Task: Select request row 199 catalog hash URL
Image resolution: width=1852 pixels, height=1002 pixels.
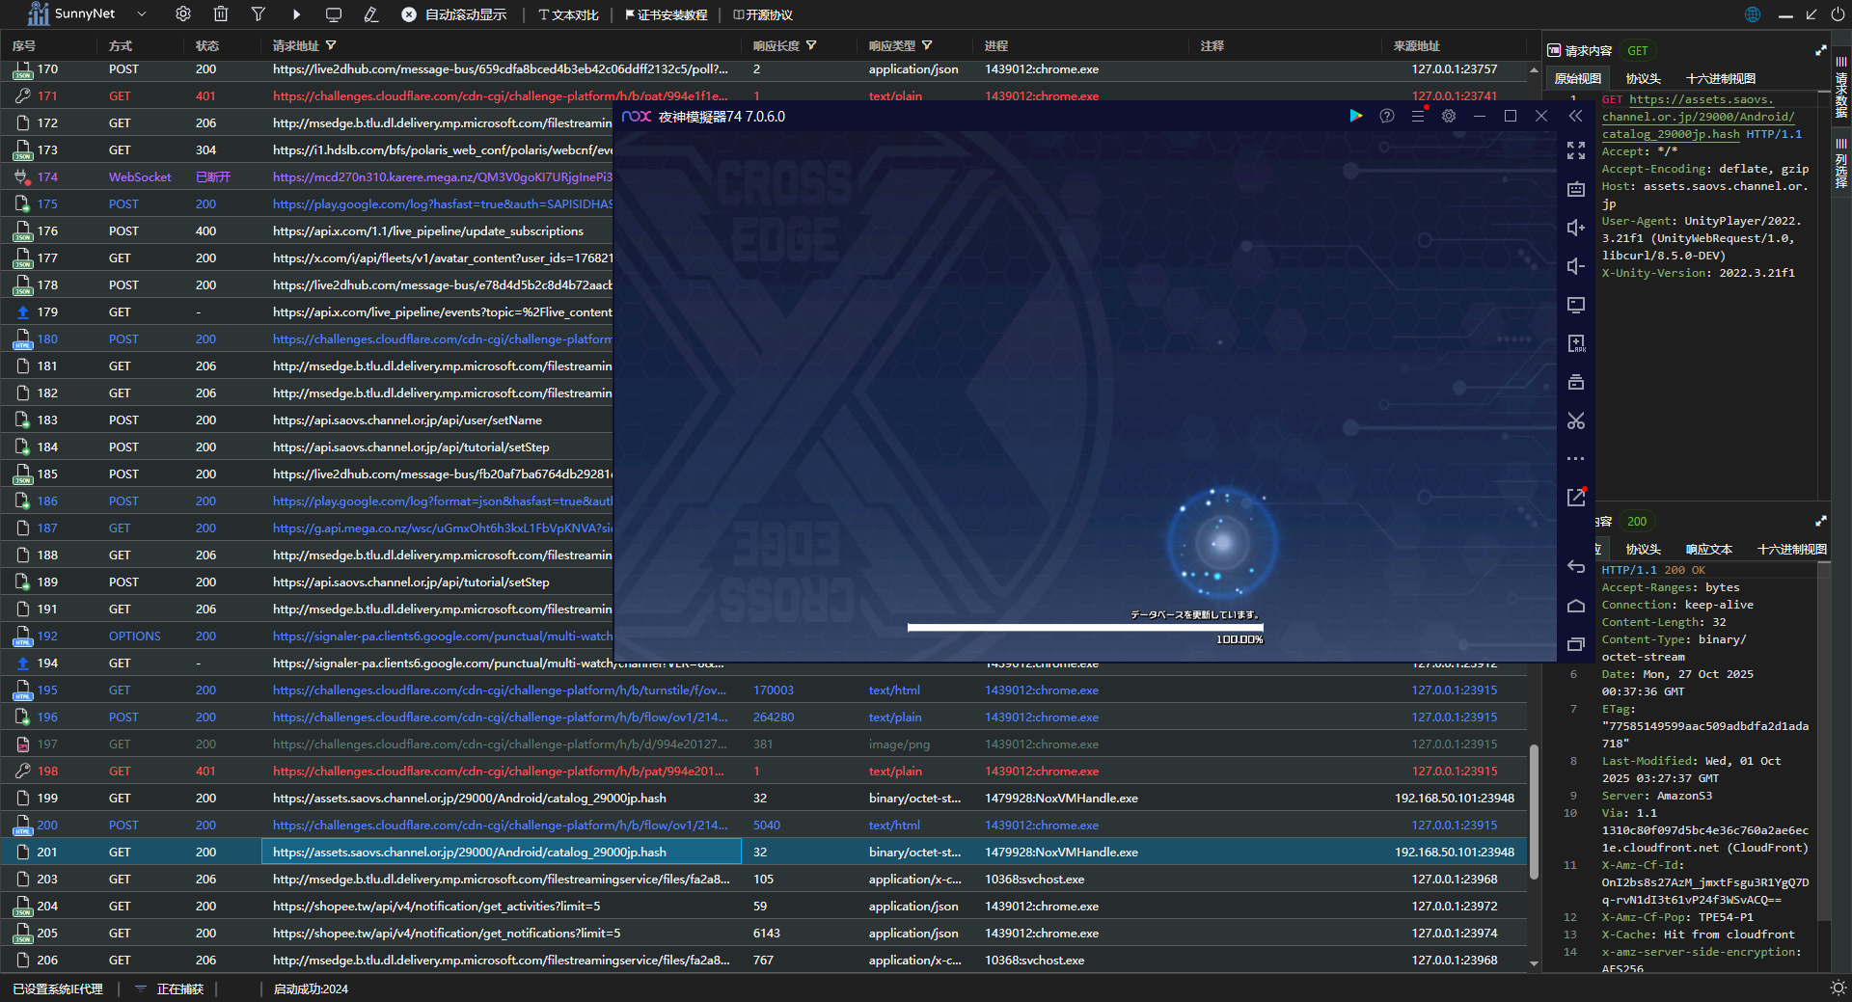Action: 470,799
